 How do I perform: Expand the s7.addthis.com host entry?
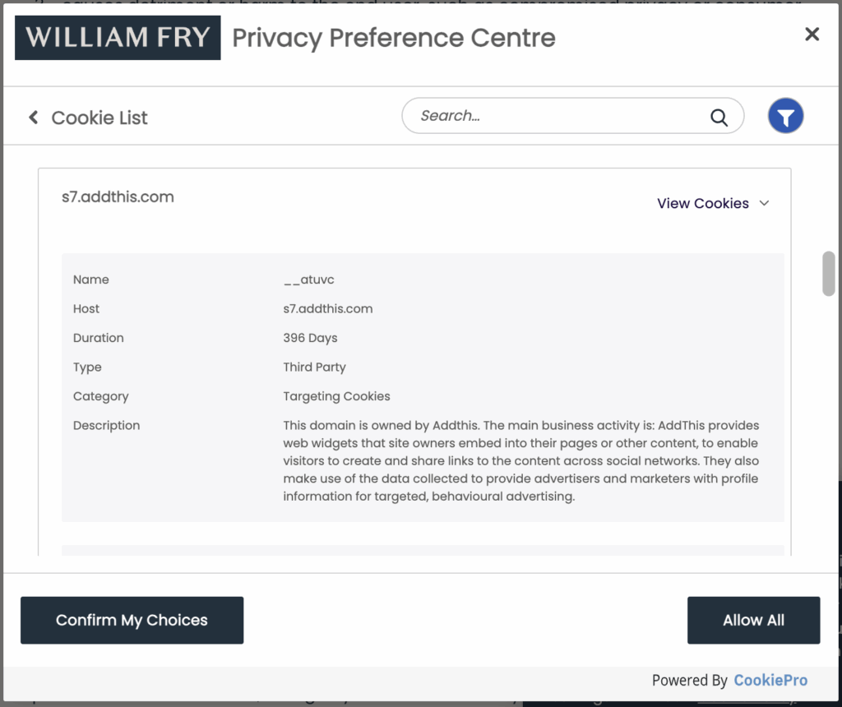coord(118,197)
